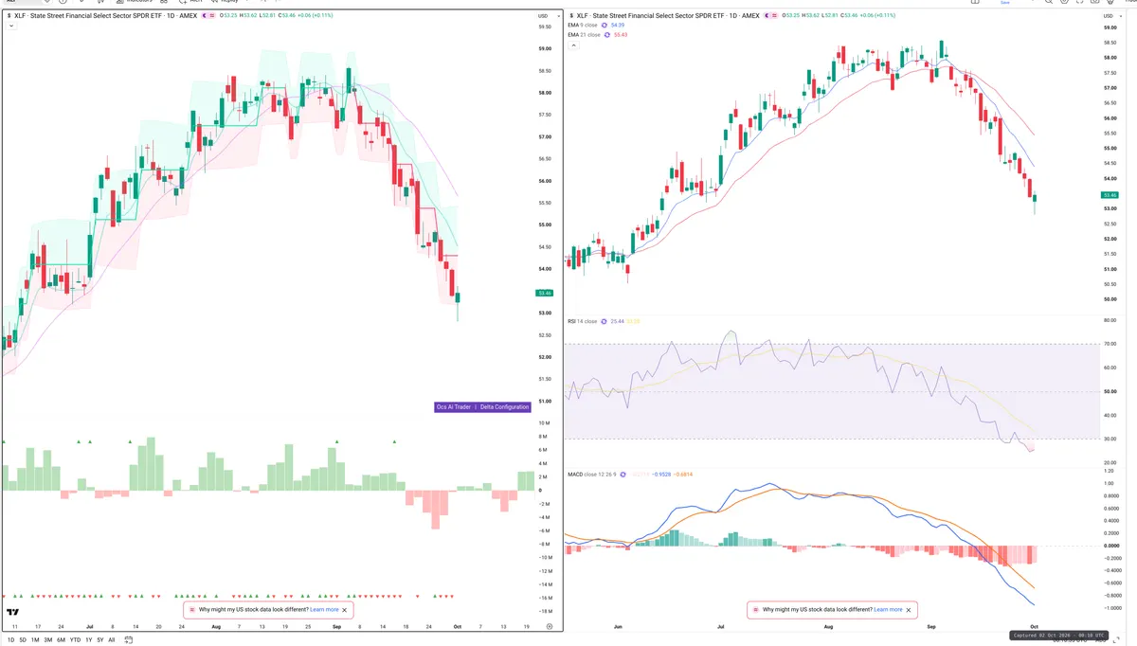This screenshot has width=1137, height=646.
Task: Click the Delta Configuration label
Action: click(x=504, y=407)
